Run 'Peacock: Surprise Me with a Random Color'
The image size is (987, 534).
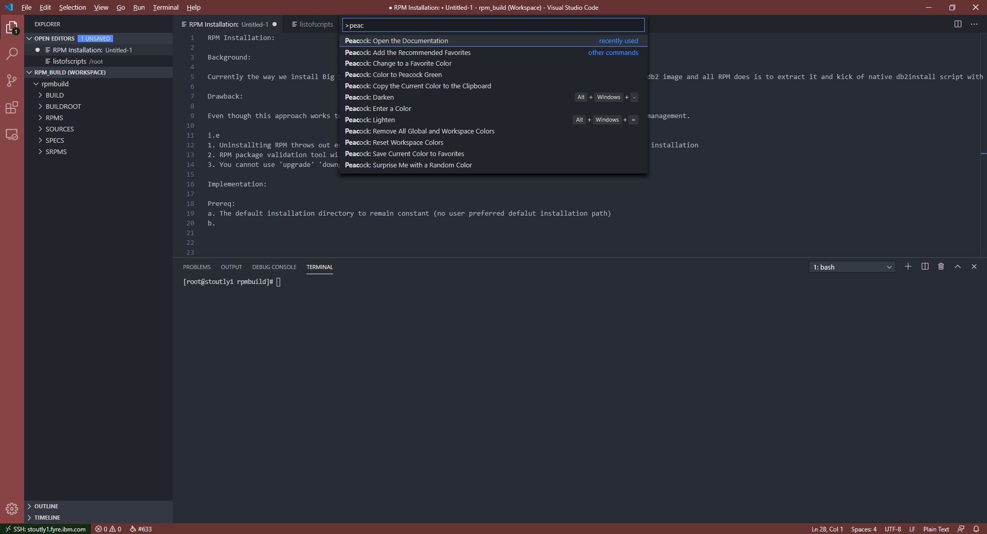tap(408, 165)
